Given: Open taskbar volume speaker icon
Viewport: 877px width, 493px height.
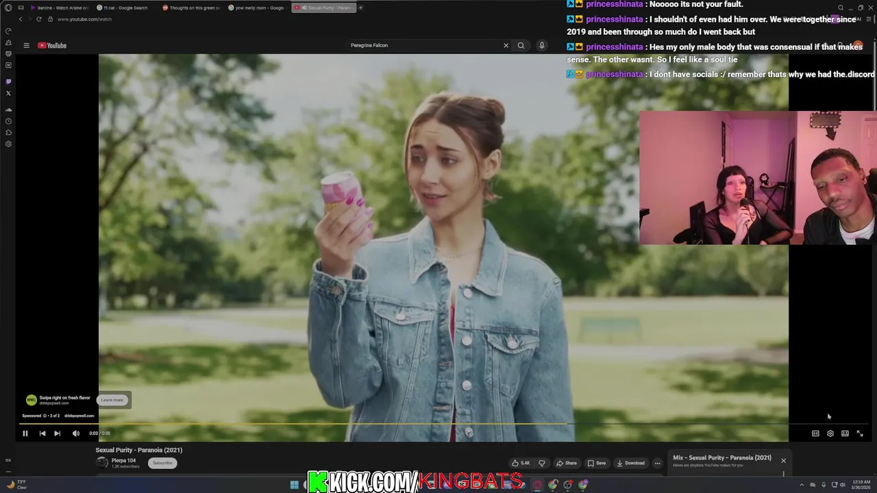Looking at the screenshot, I should point(842,485).
